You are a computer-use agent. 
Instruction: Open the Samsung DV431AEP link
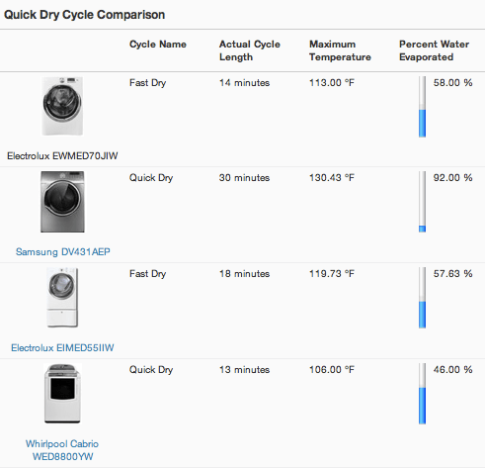pos(63,251)
